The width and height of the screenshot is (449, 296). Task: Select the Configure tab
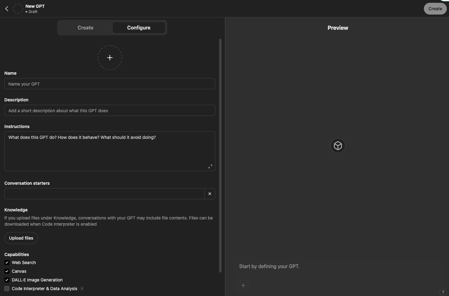tap(139, 28)
